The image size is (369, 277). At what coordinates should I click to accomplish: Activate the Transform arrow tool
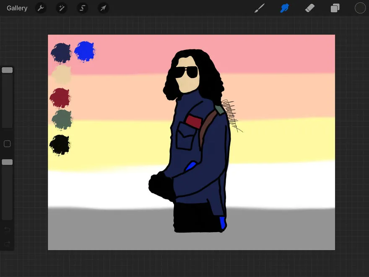tap(103, 8)
